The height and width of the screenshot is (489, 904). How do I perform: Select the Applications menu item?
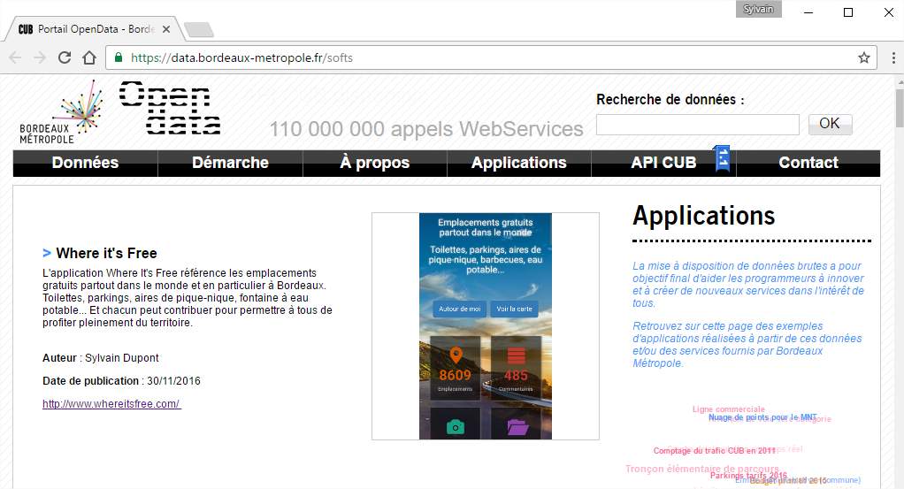pyautogui.click(x=519, y=164)
